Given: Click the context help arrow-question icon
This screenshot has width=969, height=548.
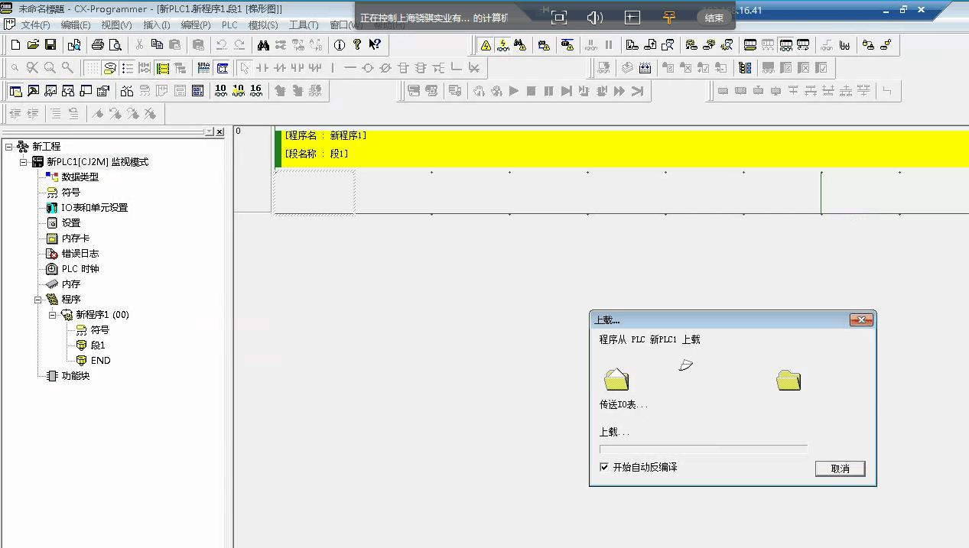Looking at the screenshot, I should (375, 45).
